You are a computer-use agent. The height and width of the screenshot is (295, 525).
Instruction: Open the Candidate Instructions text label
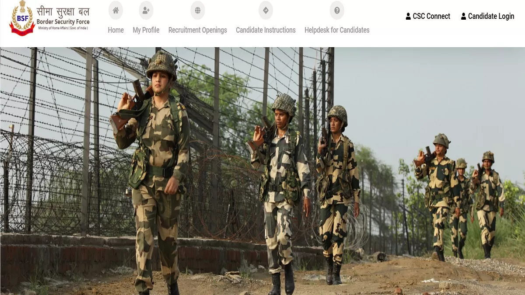[x=266, y=30]
